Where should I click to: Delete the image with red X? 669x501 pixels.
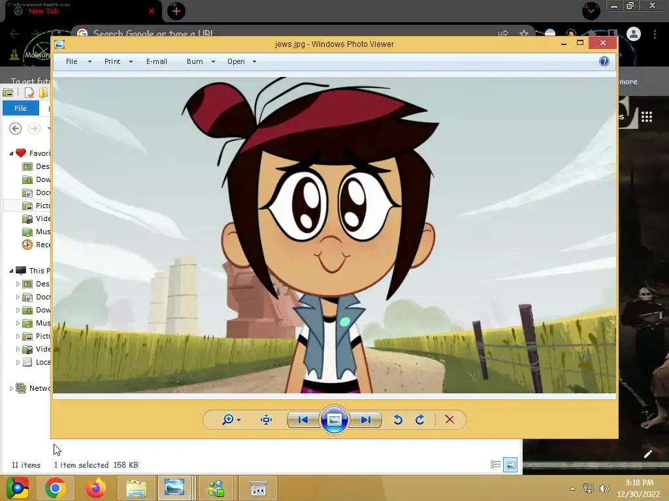pyautogui.click(x=449, y=419)
